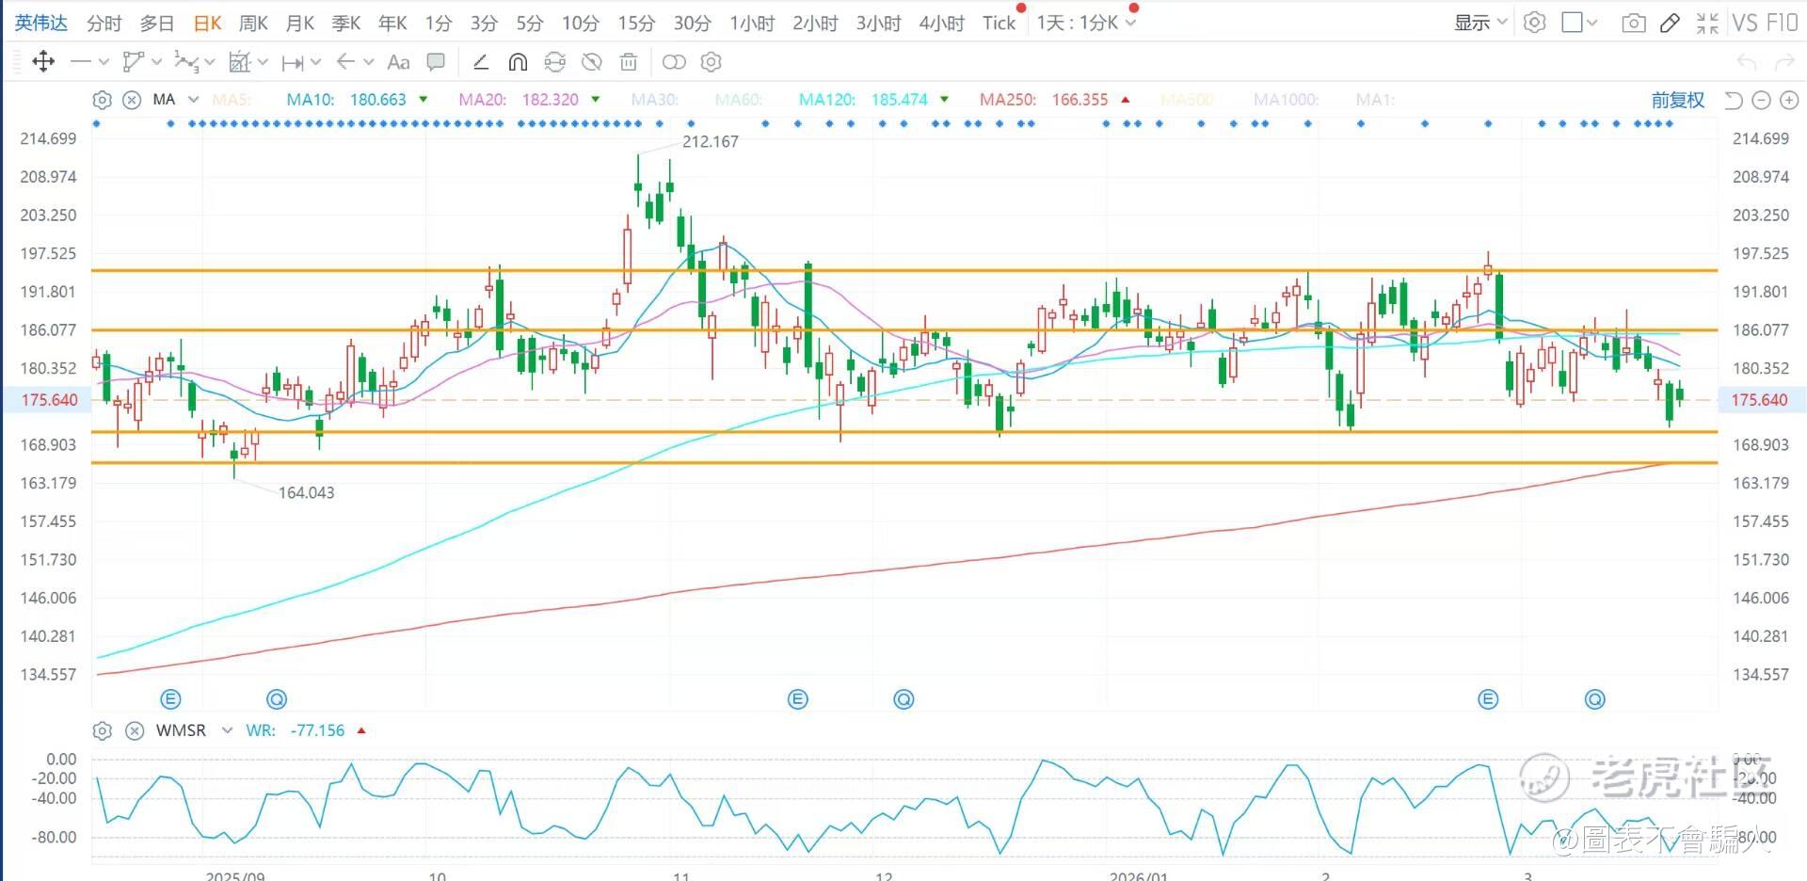Click the speech bubble comment tool
Screen dimensions: 1807x881
(x=436, y=62)
